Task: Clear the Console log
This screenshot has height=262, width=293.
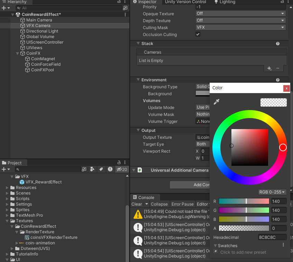Action: pyautogui.click(x=137, y=204)
